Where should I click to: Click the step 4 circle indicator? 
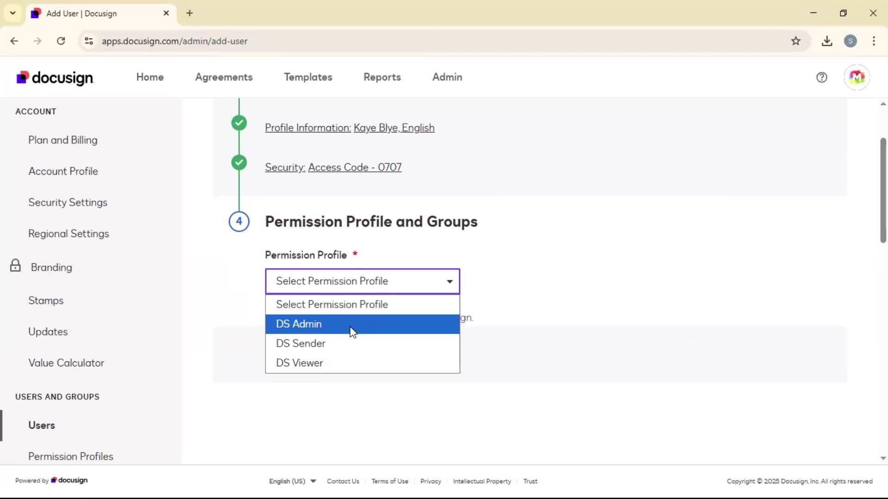point(239,221)
